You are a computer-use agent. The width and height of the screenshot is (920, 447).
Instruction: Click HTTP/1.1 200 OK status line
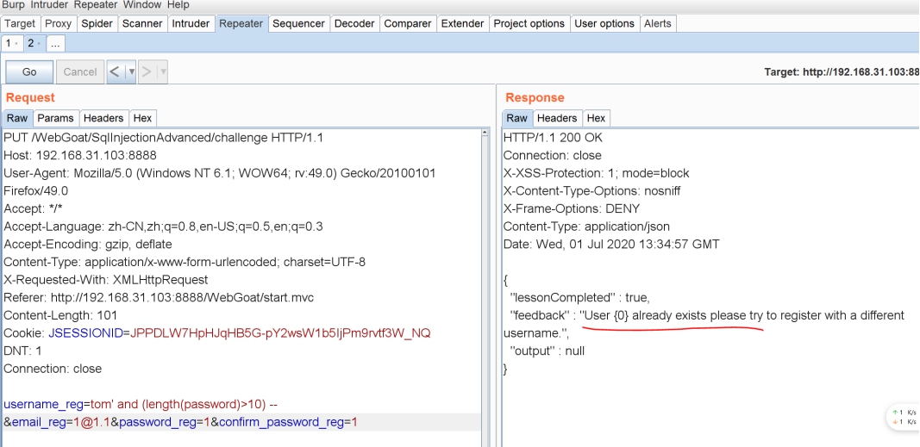click(553, 139)
